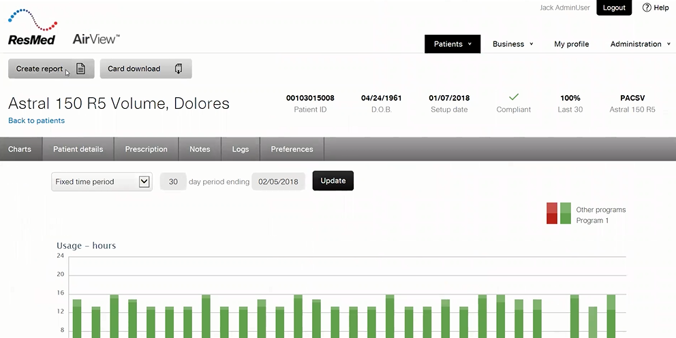Open the Logs tab

pos(240,149)
